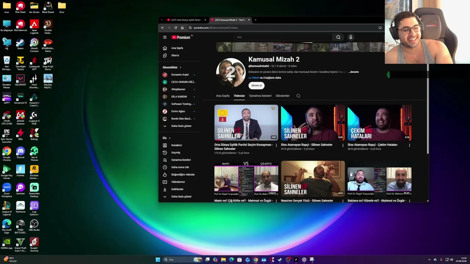The image size is (470, 264).
Task: Close the Orta Dünya Eşitlik Partisi tab
Action: [x=205, y=20]
